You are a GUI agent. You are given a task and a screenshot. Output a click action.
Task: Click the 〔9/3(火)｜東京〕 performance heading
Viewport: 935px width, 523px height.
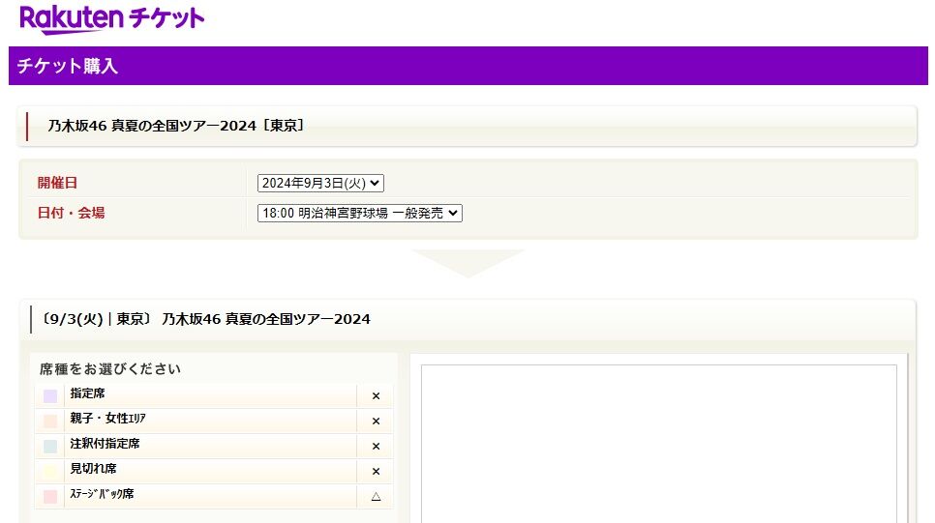206,319
